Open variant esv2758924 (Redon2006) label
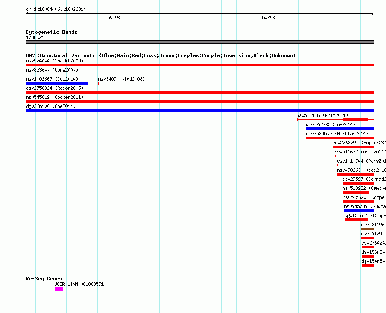This screenshot has height=313, width=386. pyautogui.click(x=55, y=88)
